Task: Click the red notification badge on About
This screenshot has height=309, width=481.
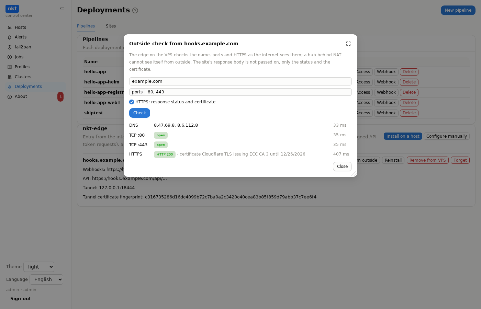Action: [60, 96]
